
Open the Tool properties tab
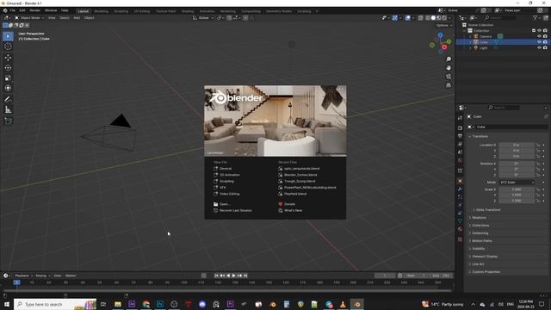(x=460, y=118)
